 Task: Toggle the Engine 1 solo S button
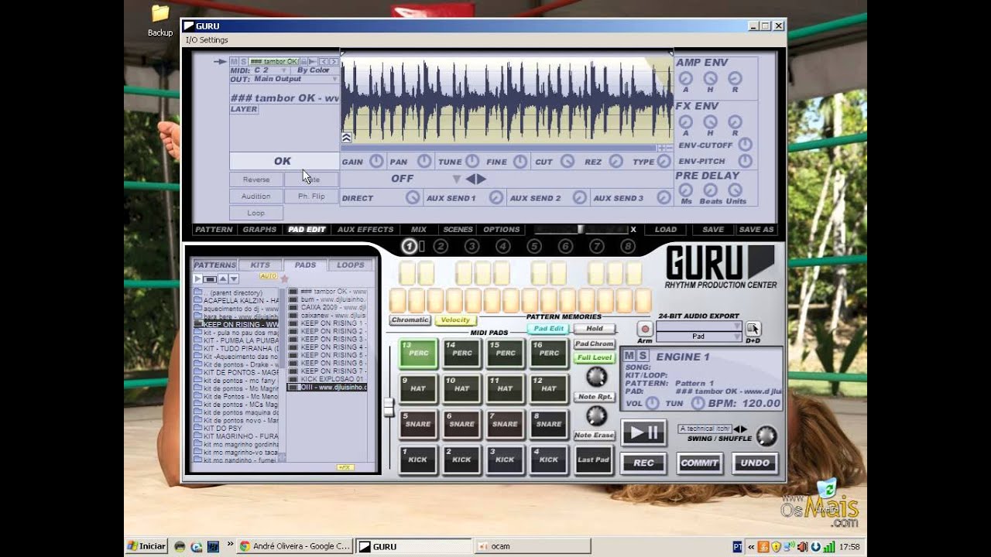click(x=642, y=356)
